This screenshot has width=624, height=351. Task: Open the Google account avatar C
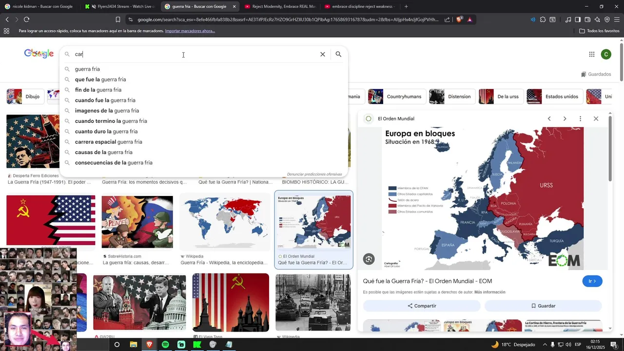point(606,55)
